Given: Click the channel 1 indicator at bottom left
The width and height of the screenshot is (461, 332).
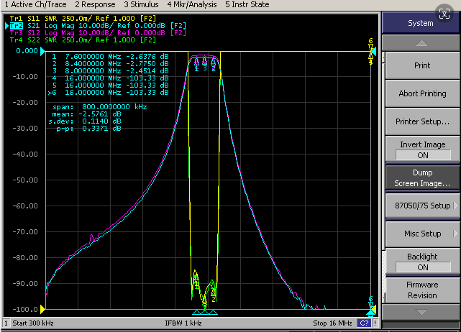Looking at the screenshot, I should 6,323.
